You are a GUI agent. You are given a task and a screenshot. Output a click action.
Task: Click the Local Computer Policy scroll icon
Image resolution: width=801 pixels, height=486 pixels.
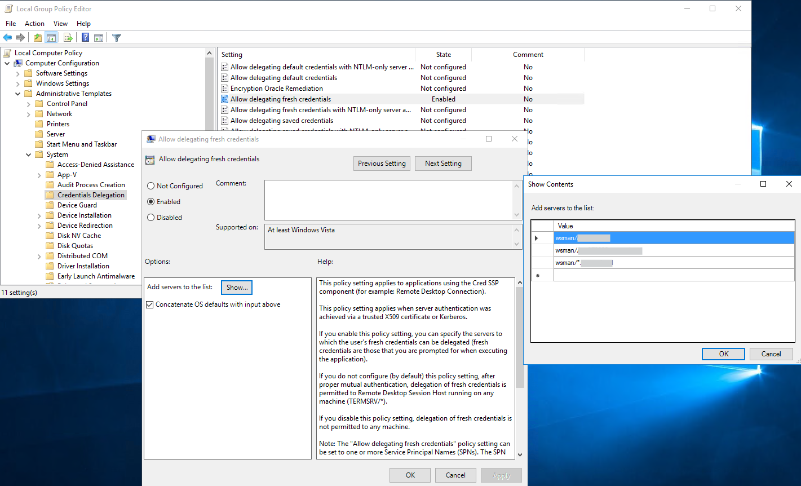(x=7, y=53)
